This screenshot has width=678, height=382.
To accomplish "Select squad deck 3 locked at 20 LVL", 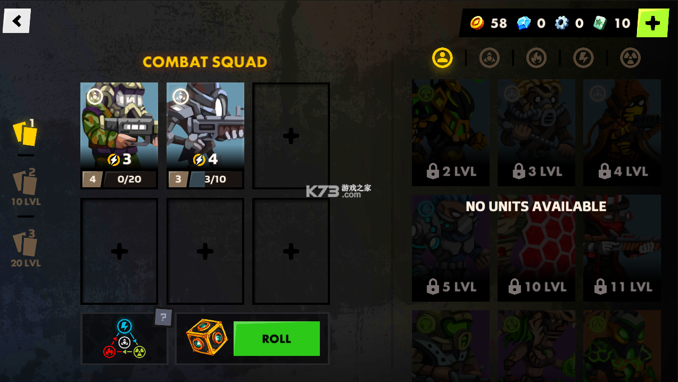I will coord(26,248).
